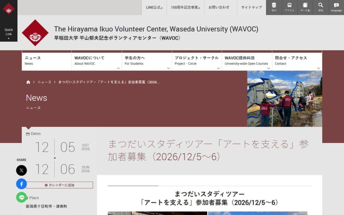Click the Waseda emblem above Quick Link
This screenshot has width=344, height=215.
point(8,9)
